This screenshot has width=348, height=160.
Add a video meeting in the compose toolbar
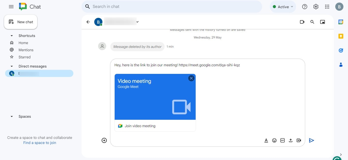[x=299, y=140]
